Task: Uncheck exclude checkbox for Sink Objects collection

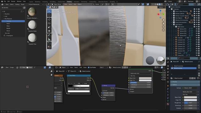Action: (194, 18)
